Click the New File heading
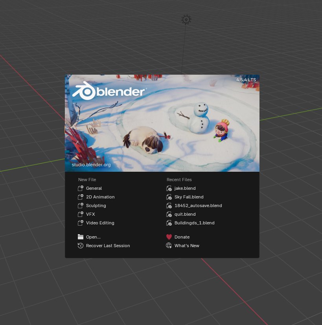This screenshot has height=325, width=322. 87,180
